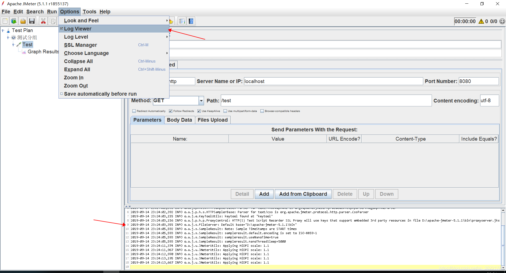
Task: Click the Content-Type column header
Action: pos(410,139)
